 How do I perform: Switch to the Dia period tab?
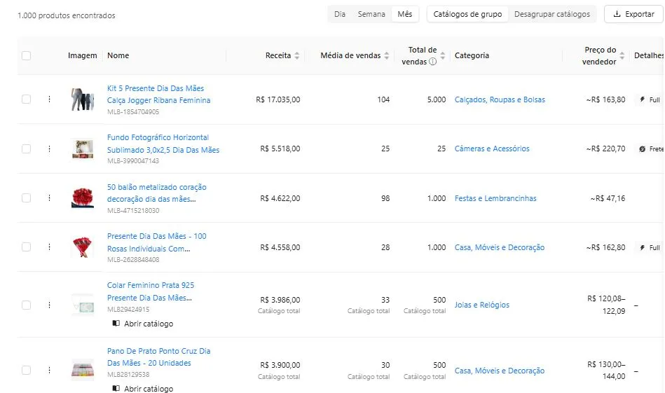340,14
